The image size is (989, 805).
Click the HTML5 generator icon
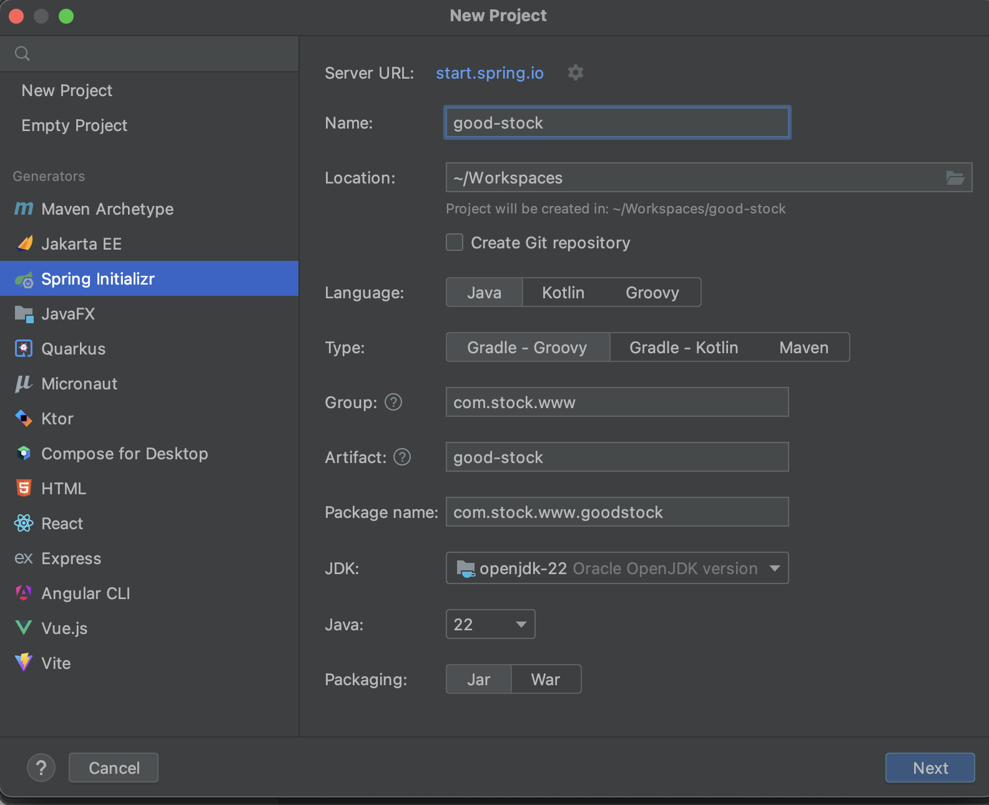coord(24,488)
